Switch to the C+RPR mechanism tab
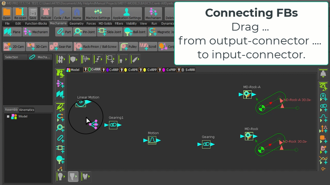The height and width of the screenshot is (185, 330). point(129,70)
